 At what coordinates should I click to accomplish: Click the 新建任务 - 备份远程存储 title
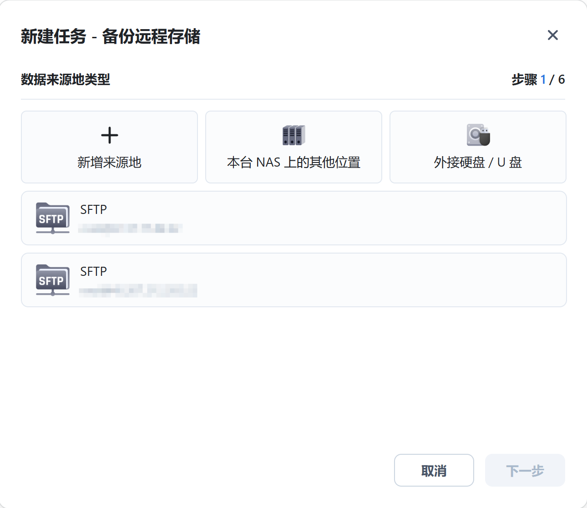[x=111, y=36]
